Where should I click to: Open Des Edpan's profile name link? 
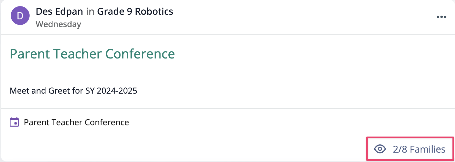(59, 12)
